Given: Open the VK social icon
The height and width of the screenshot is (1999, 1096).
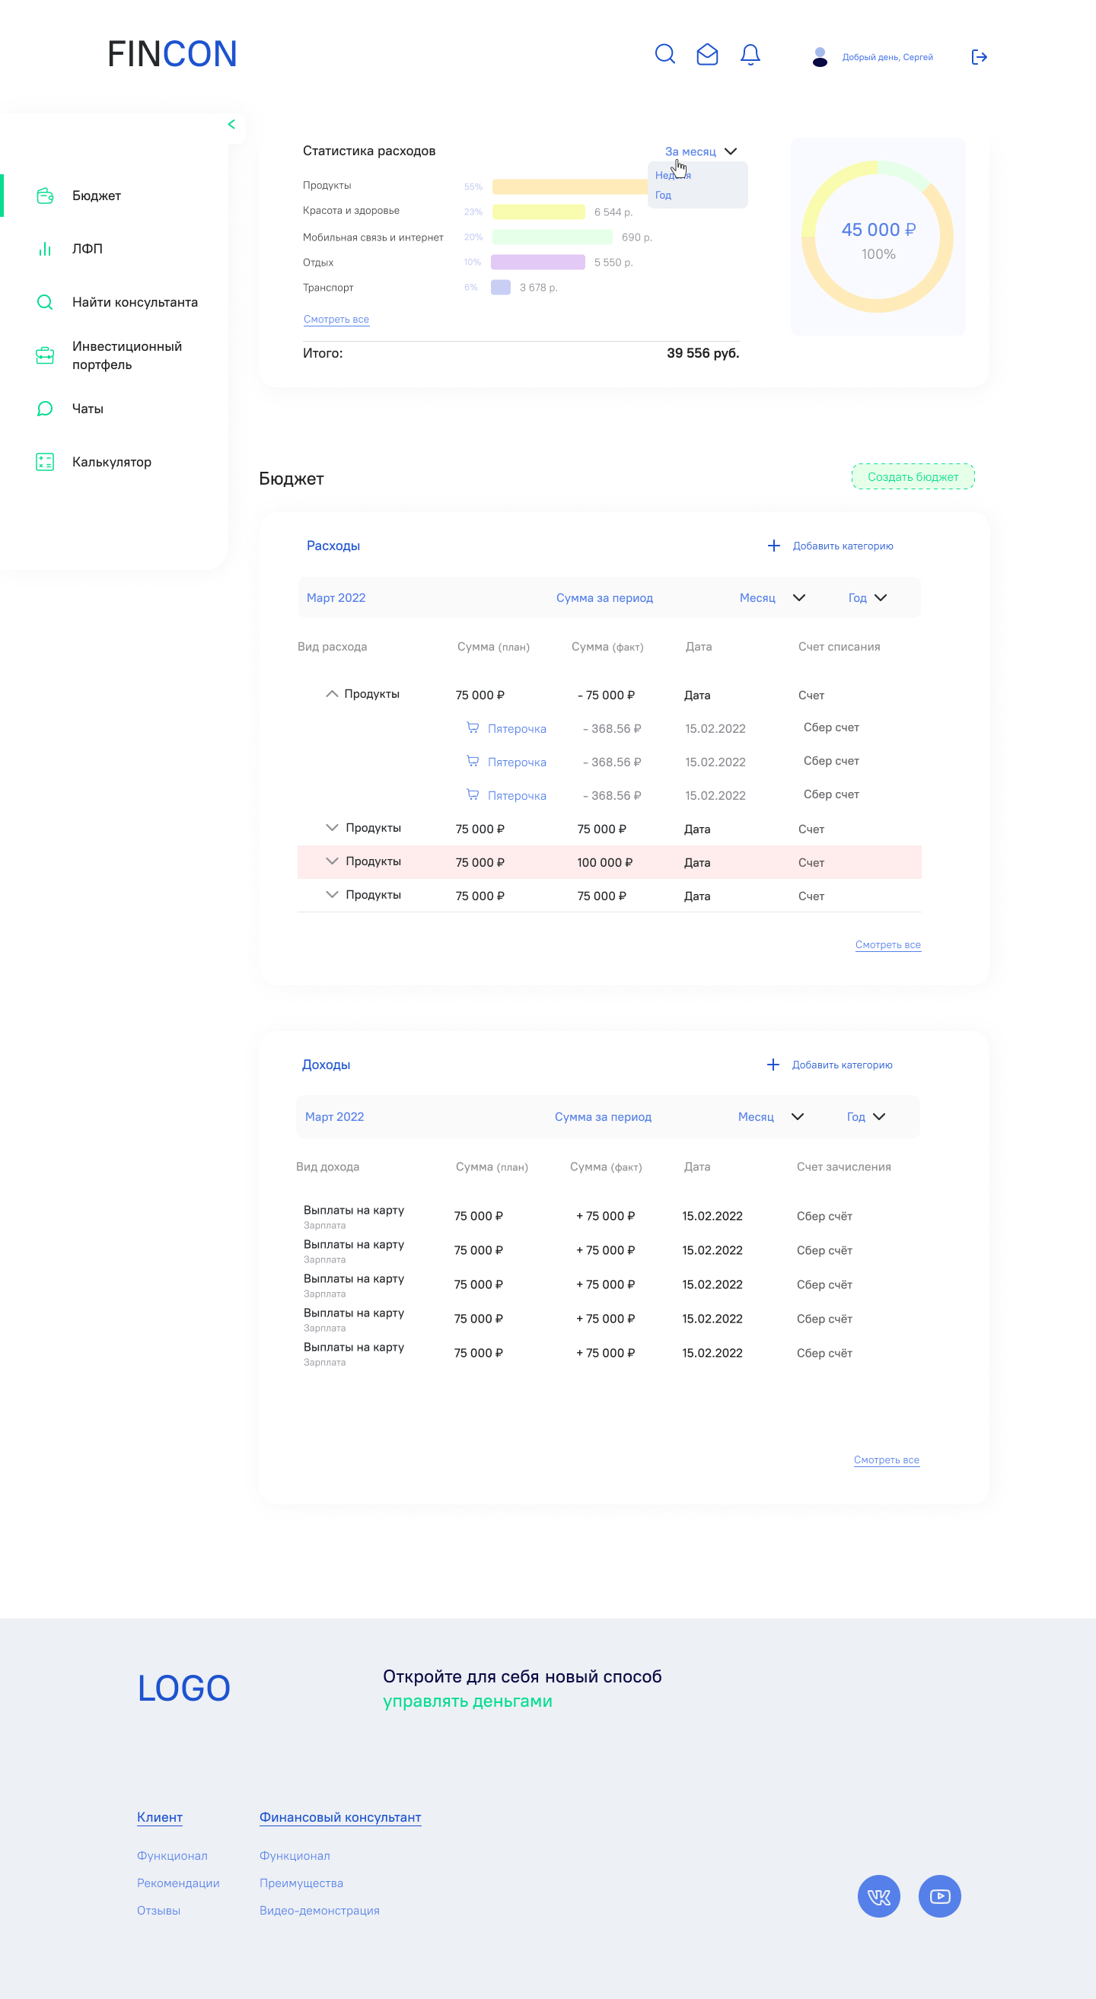Looking at the screenshot, I should (878, 1896).
